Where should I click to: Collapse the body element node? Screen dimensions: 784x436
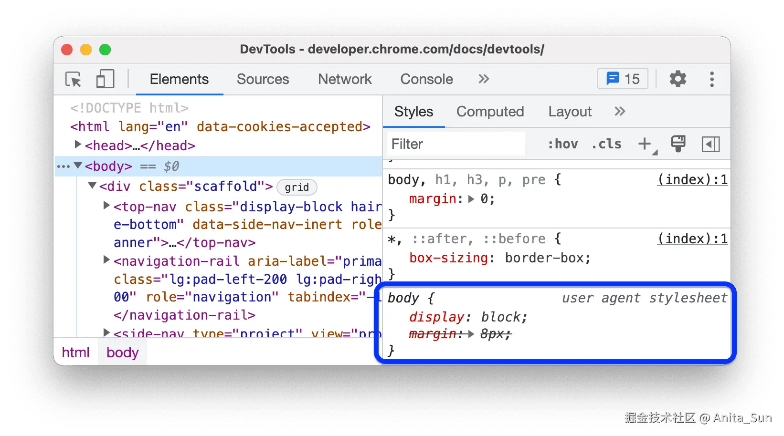[78, 166]
